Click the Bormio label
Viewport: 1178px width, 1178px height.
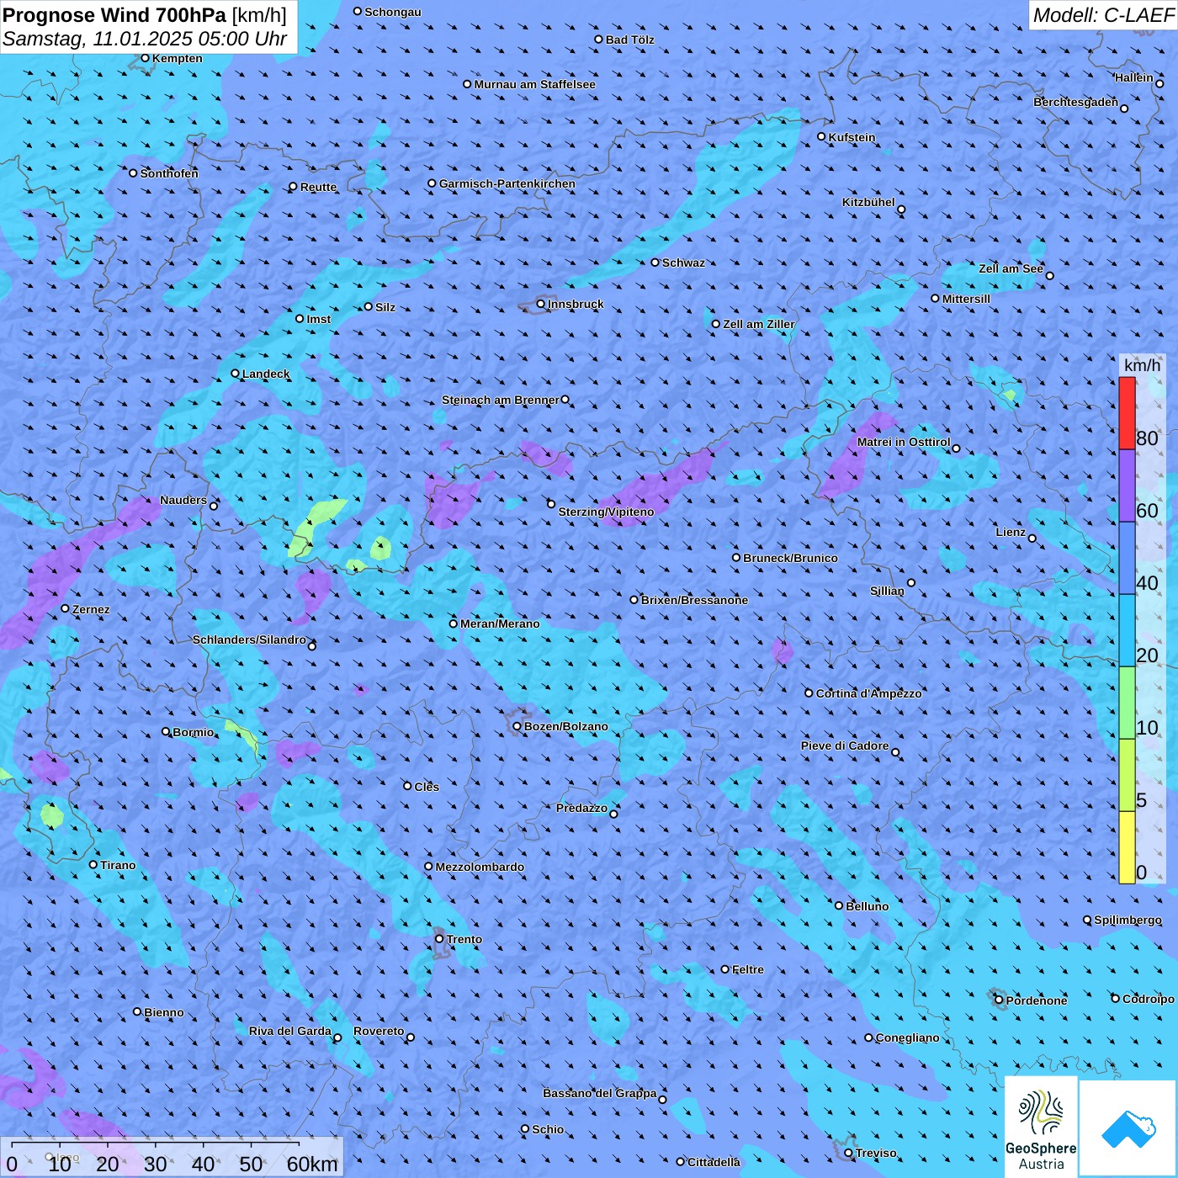[194, 732]
